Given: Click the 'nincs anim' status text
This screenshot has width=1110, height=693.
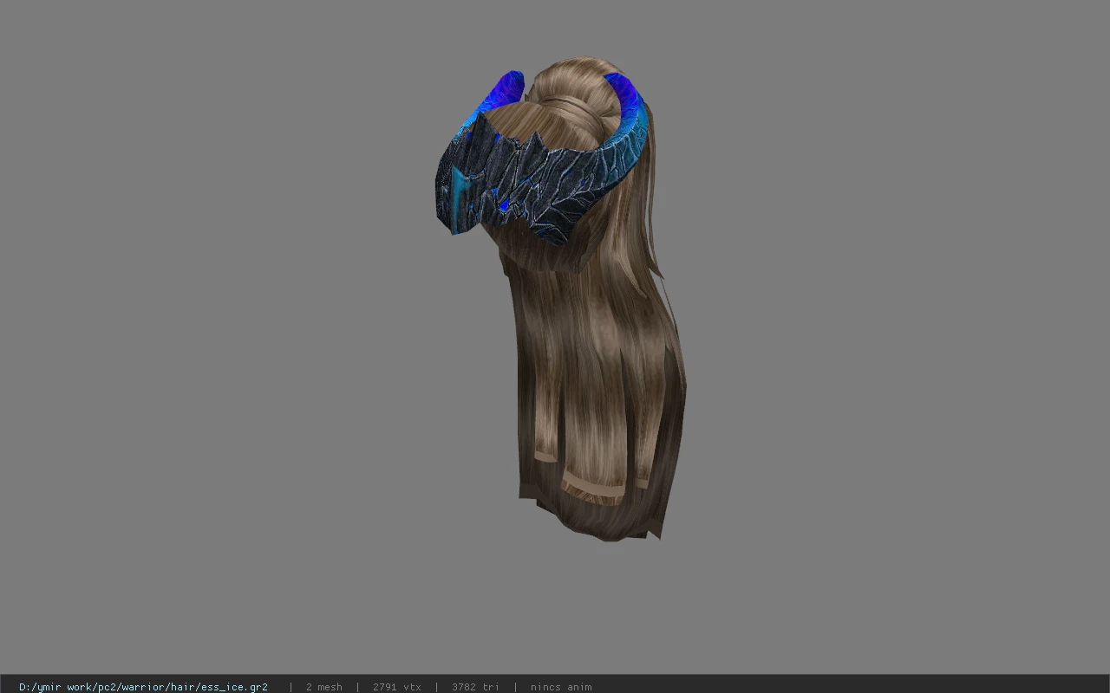Looking at the screenshot, I should pyautogui.click(x=561, y=687).
